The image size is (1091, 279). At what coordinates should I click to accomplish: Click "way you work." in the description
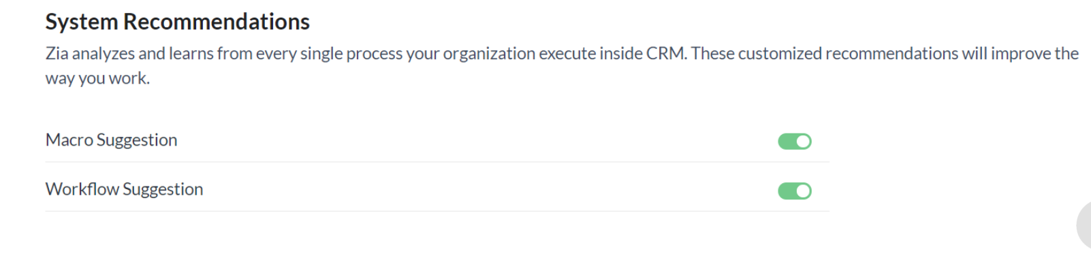[x=97, y=79]
